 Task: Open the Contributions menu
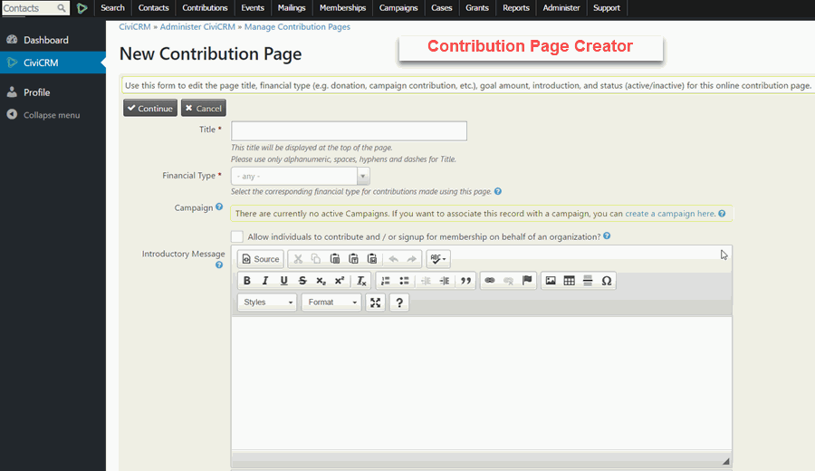205,8
